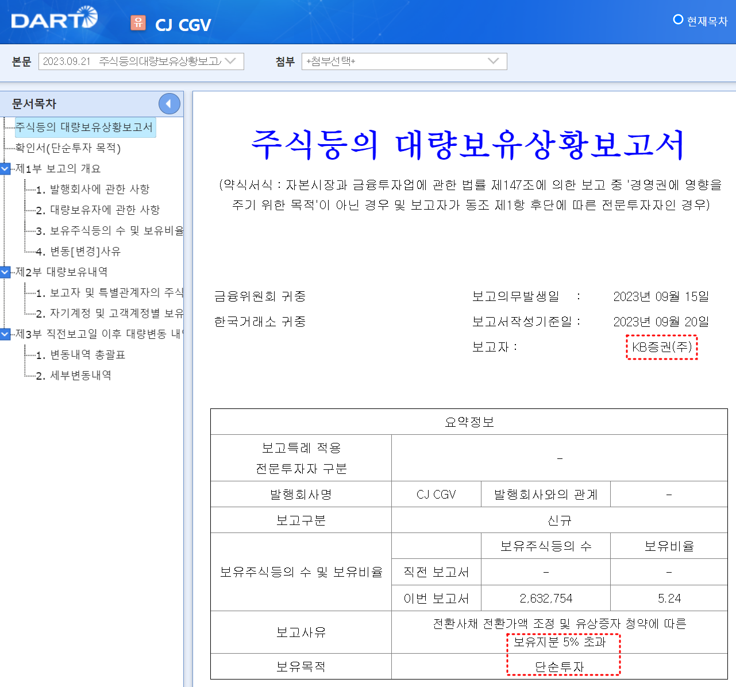Screen dimensions: 736x687
Task: Click the CJ CGV company name header
Action: pyautogui.click(x=183, y=25)
